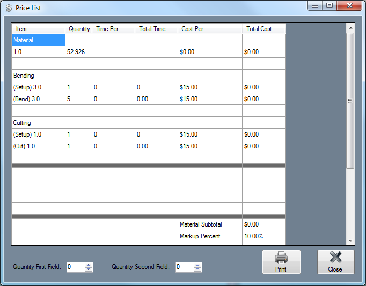Click the Bending section cell
The height and width of the screenshot is (286, 366).
38,76
